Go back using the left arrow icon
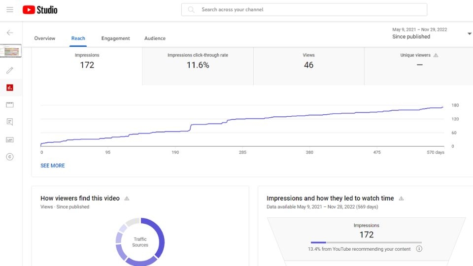Viewport: 473px width, 266px height. [x=10, y=33]
